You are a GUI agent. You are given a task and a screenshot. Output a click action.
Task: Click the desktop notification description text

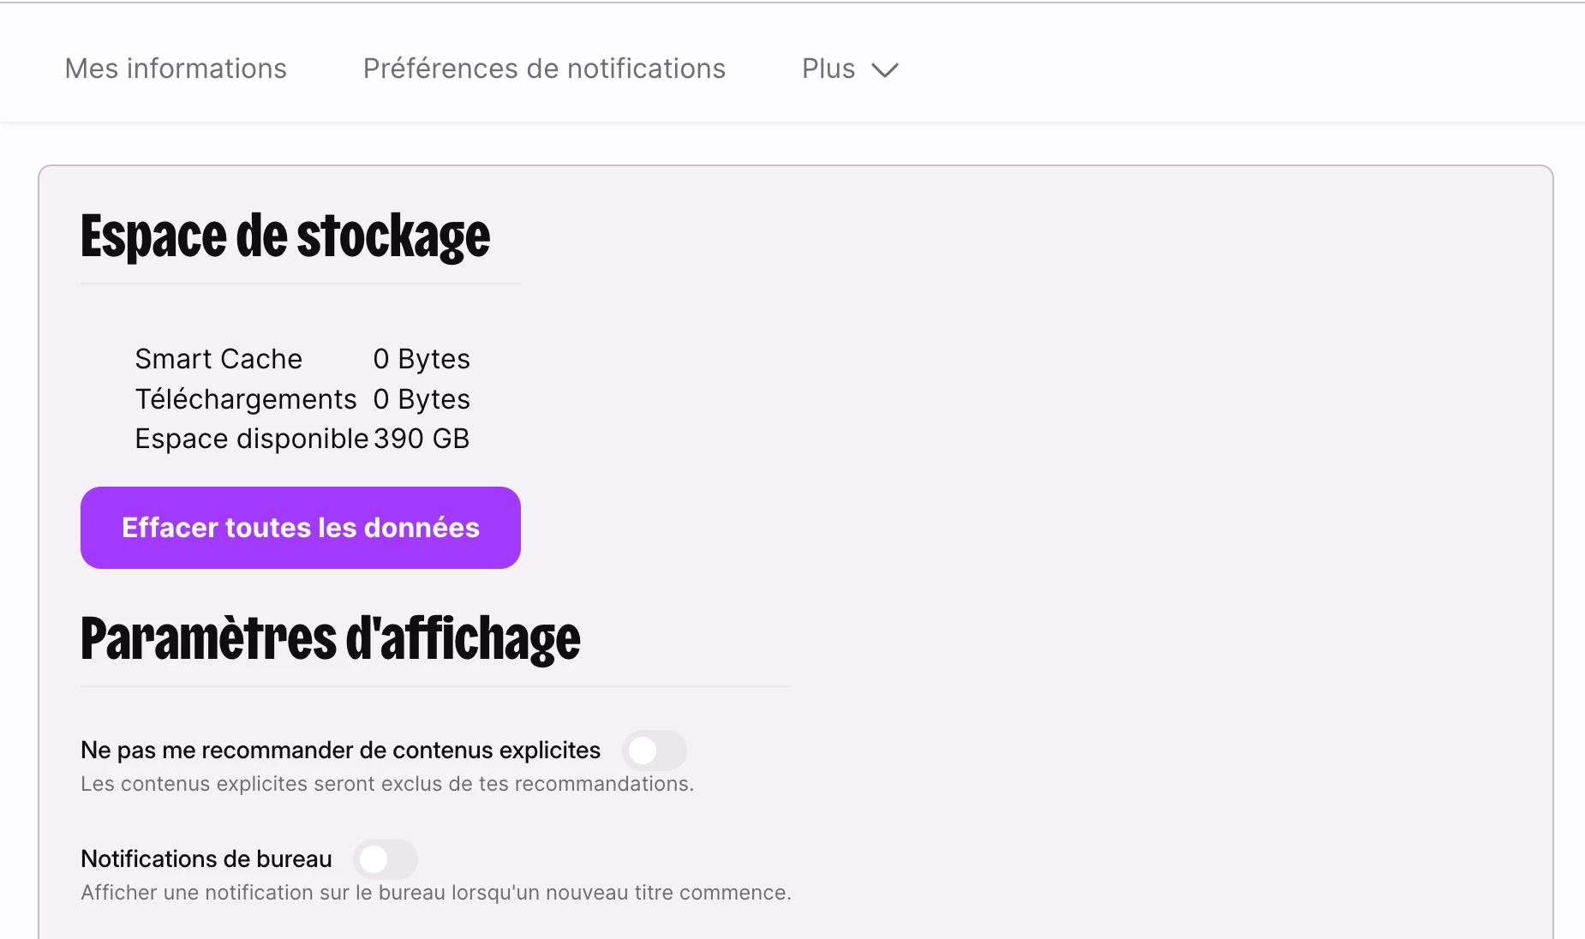435,893
